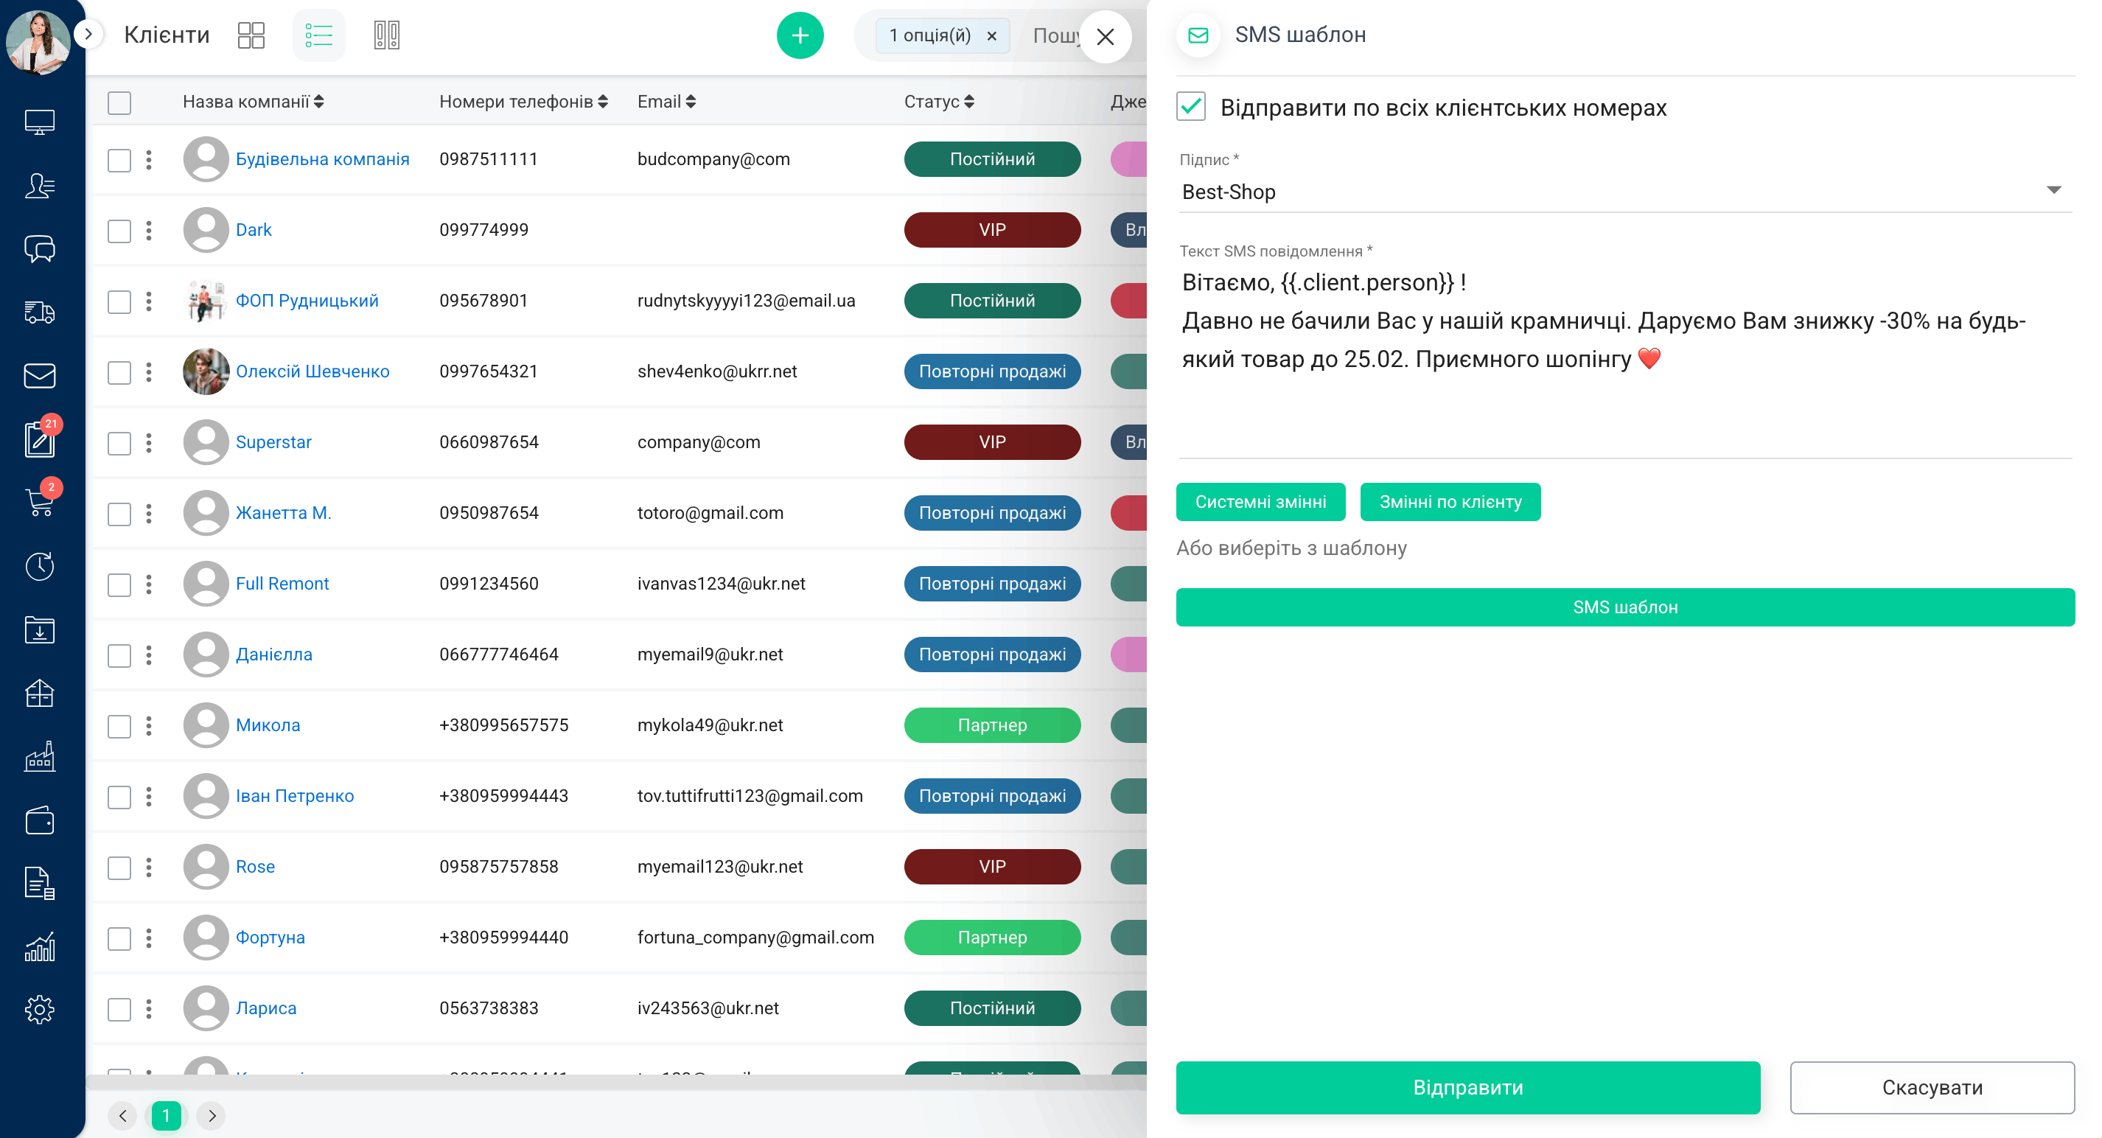
Task: Open the analytics chart section
Action: tap(39, 946)
